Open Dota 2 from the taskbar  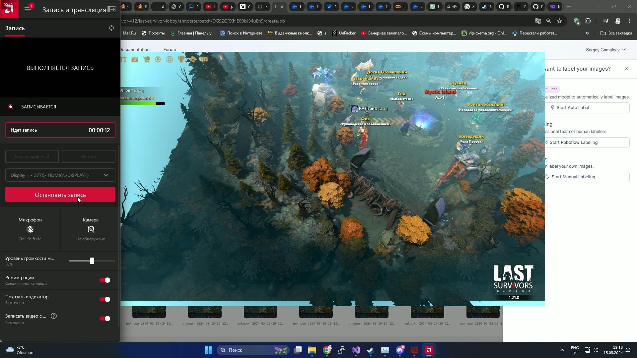(x=414, y=350)
